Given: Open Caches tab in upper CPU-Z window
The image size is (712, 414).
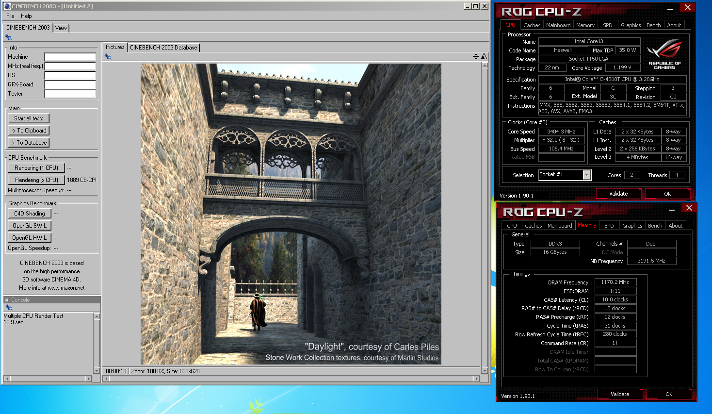Looking at the screenshot, I should click(x=532, y=25).
